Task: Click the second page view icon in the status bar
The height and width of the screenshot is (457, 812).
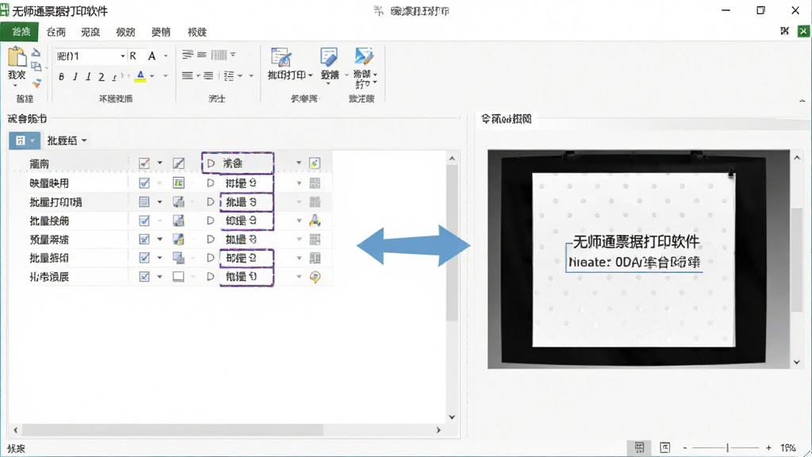Action: coord(665,447)
